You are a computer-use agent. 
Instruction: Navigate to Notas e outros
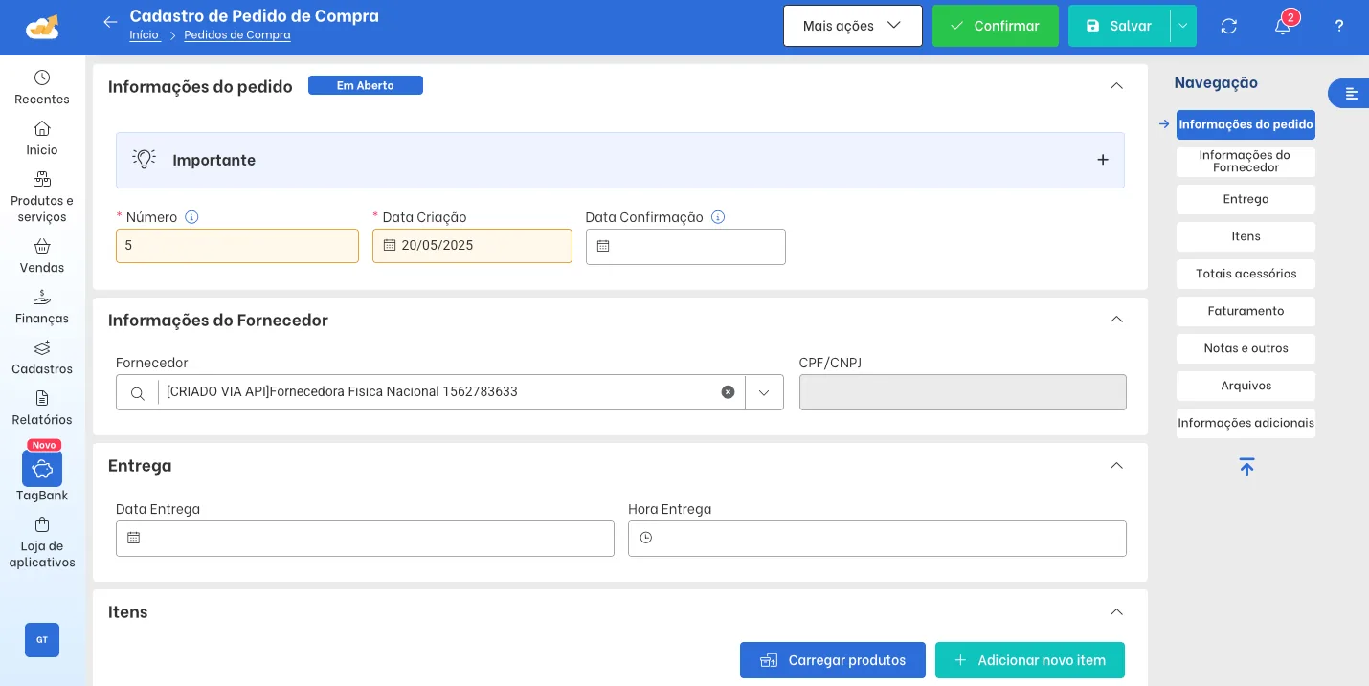click(1246, 348)
